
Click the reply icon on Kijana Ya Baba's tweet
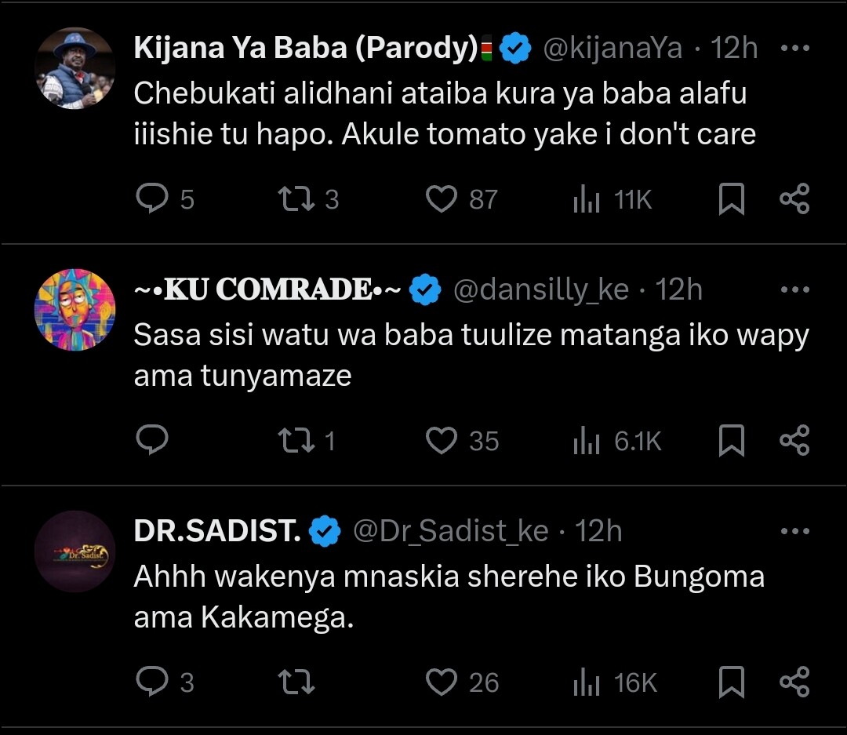(x=152, y=199)
